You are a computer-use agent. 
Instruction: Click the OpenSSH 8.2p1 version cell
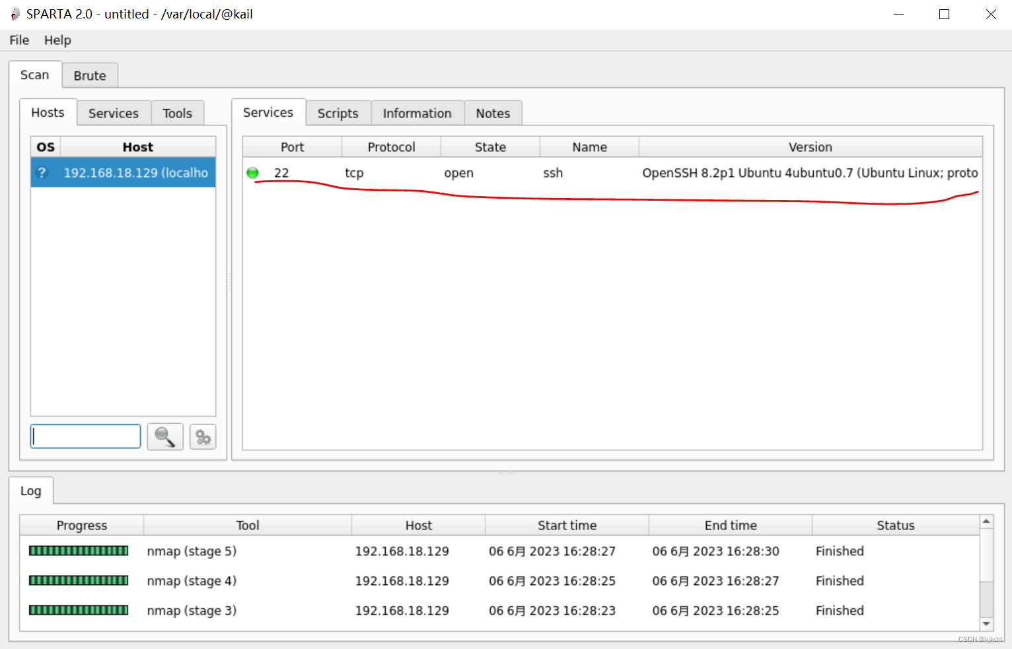point(811,173)
